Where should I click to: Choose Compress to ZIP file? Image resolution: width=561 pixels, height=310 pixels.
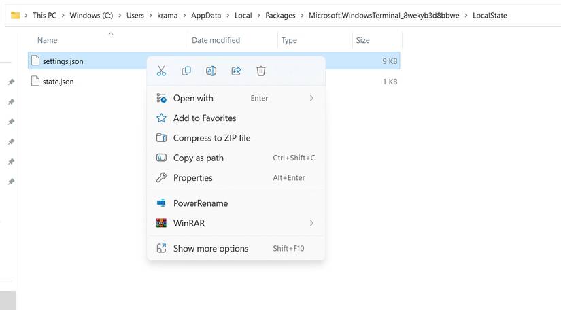pos(211,138)
